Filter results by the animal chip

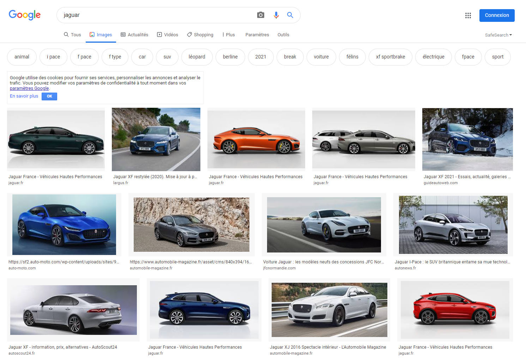tap(22, 57)
